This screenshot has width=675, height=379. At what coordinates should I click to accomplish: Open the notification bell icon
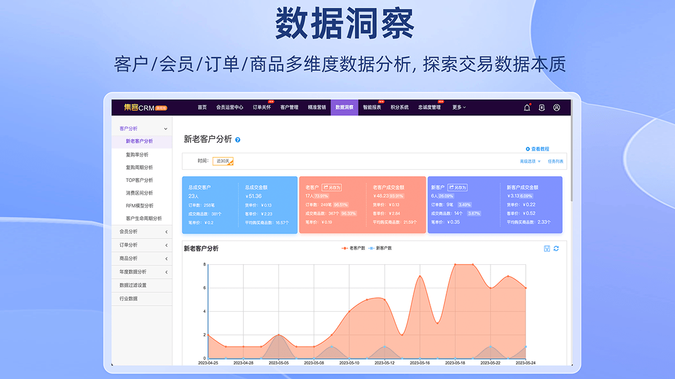coord(527,107)
